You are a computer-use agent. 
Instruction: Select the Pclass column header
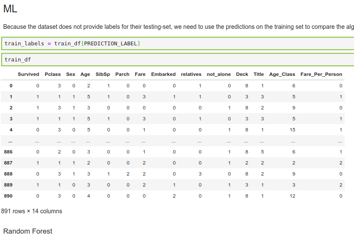coord(53,74)
